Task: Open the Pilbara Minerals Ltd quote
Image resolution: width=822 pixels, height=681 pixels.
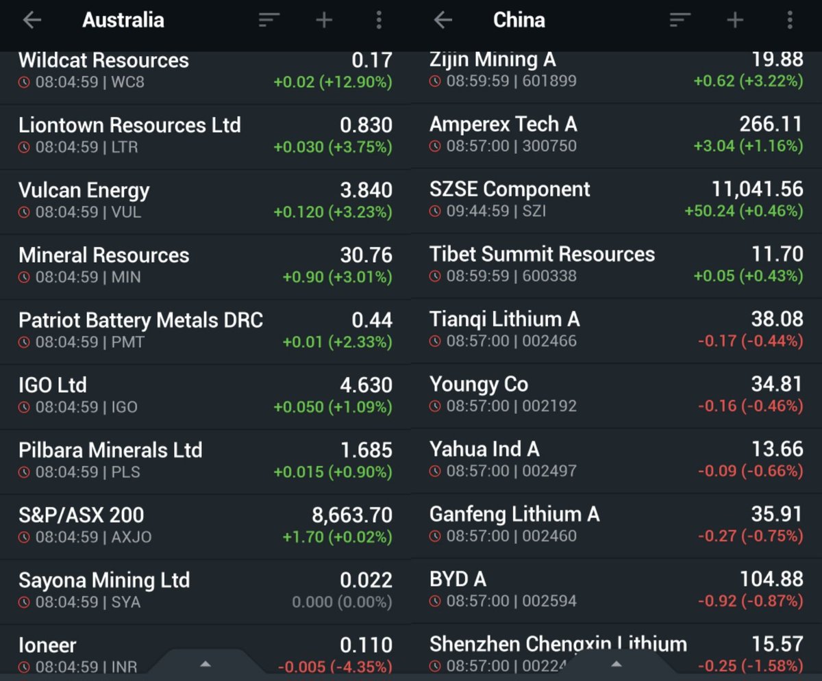Action: point(199,460)
